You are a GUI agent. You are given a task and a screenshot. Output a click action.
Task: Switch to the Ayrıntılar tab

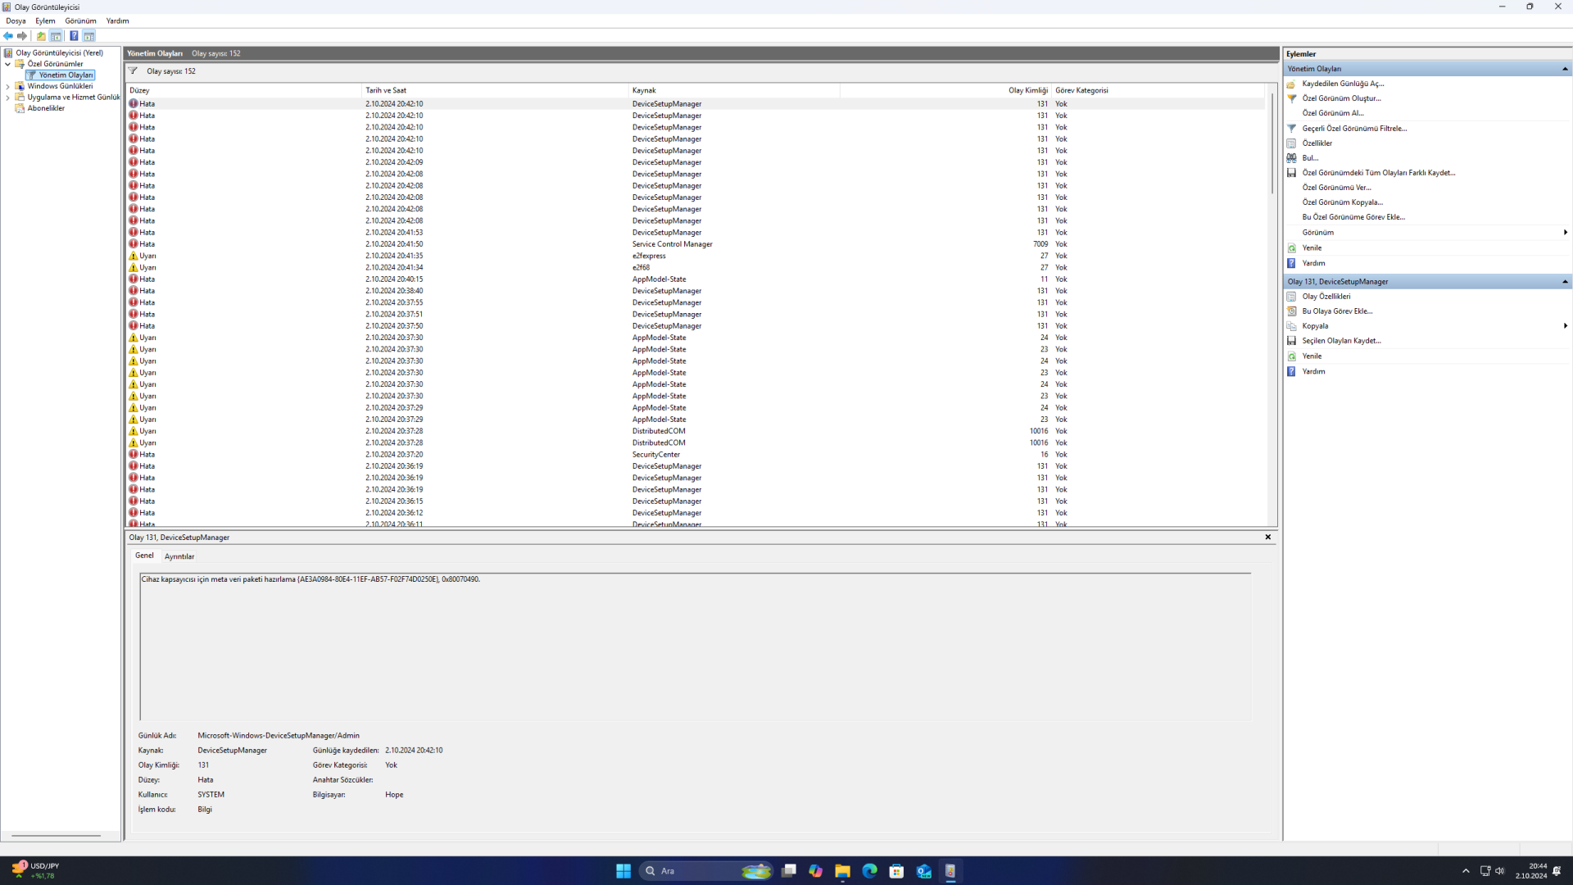[x=179, y=556]
